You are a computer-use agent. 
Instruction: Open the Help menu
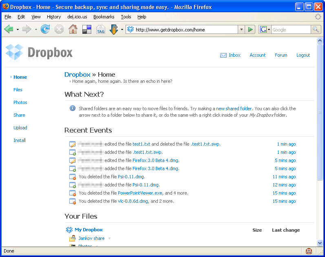(x=142, y=17)
